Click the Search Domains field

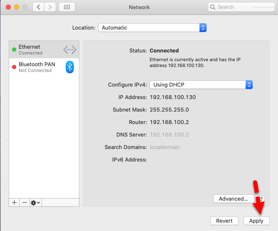point(165,147)
